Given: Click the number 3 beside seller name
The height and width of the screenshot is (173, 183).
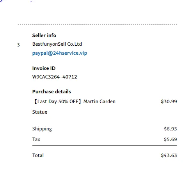Looking at the screenshot, I should 18,45.
